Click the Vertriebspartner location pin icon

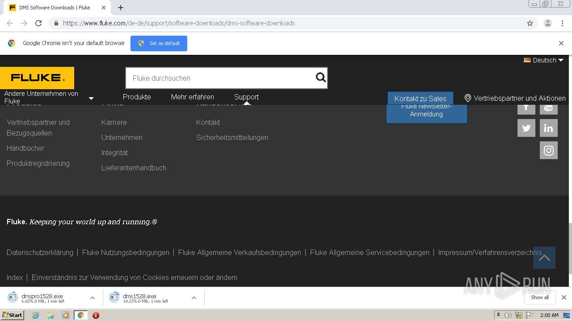[468, 98]
